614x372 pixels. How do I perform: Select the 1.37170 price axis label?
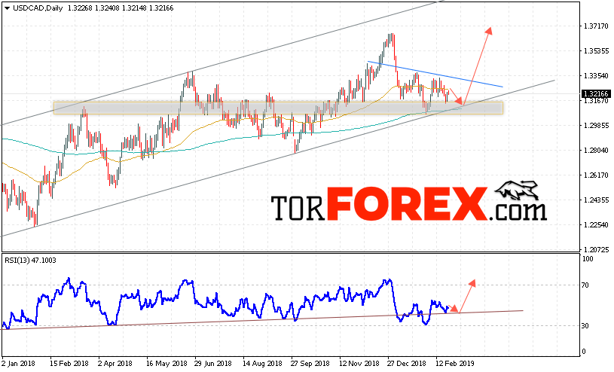click(596, 26)
